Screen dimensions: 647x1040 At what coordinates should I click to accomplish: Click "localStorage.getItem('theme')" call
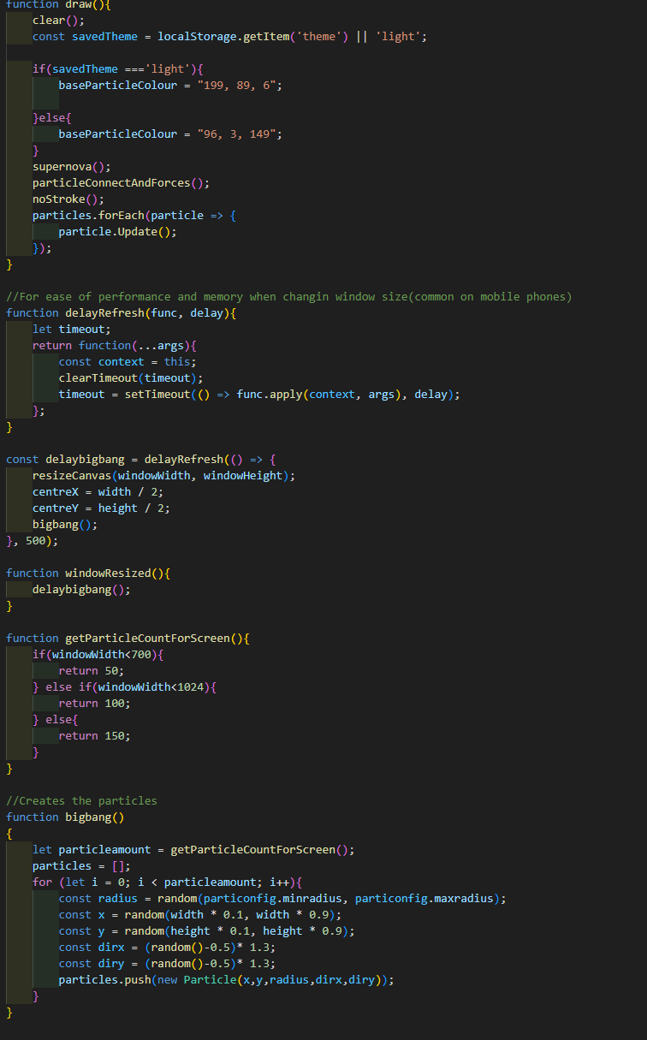[252, 37]
